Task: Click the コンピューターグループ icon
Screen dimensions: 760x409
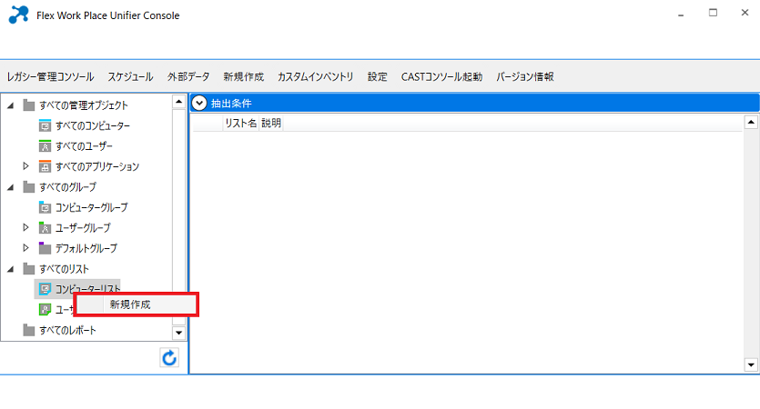Action: click(45, 207)
